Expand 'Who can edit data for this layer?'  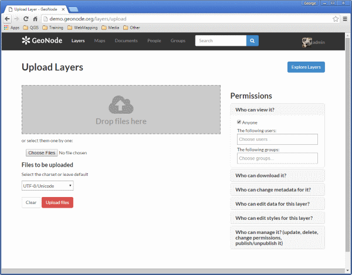(x=277, y=204)
